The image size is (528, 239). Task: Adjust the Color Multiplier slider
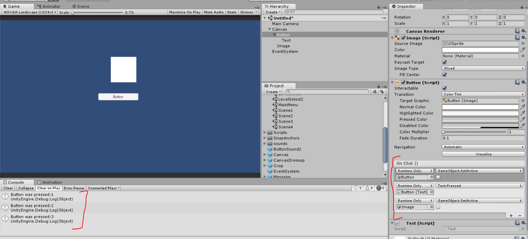(x=474, y=132)
